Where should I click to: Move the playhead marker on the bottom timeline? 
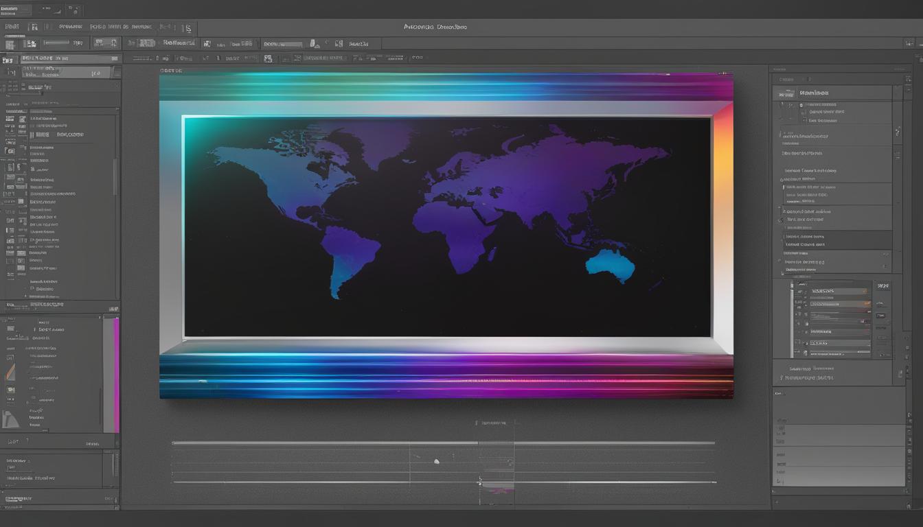pos(480,482)
